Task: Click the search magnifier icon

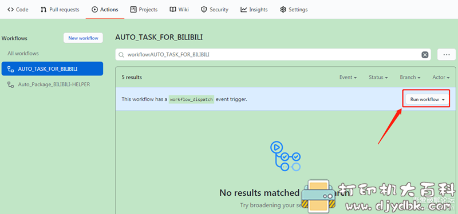Action: point(121,55)
